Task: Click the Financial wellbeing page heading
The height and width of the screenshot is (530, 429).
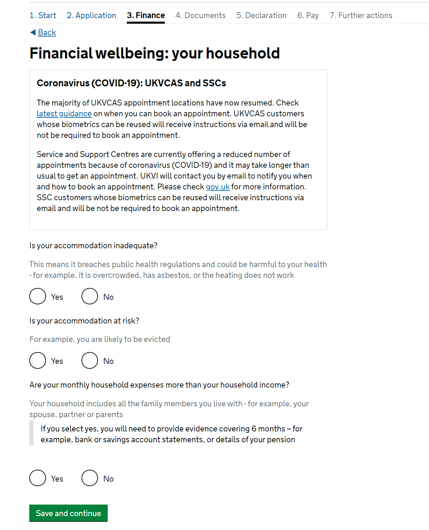Action: pos(155,53)
